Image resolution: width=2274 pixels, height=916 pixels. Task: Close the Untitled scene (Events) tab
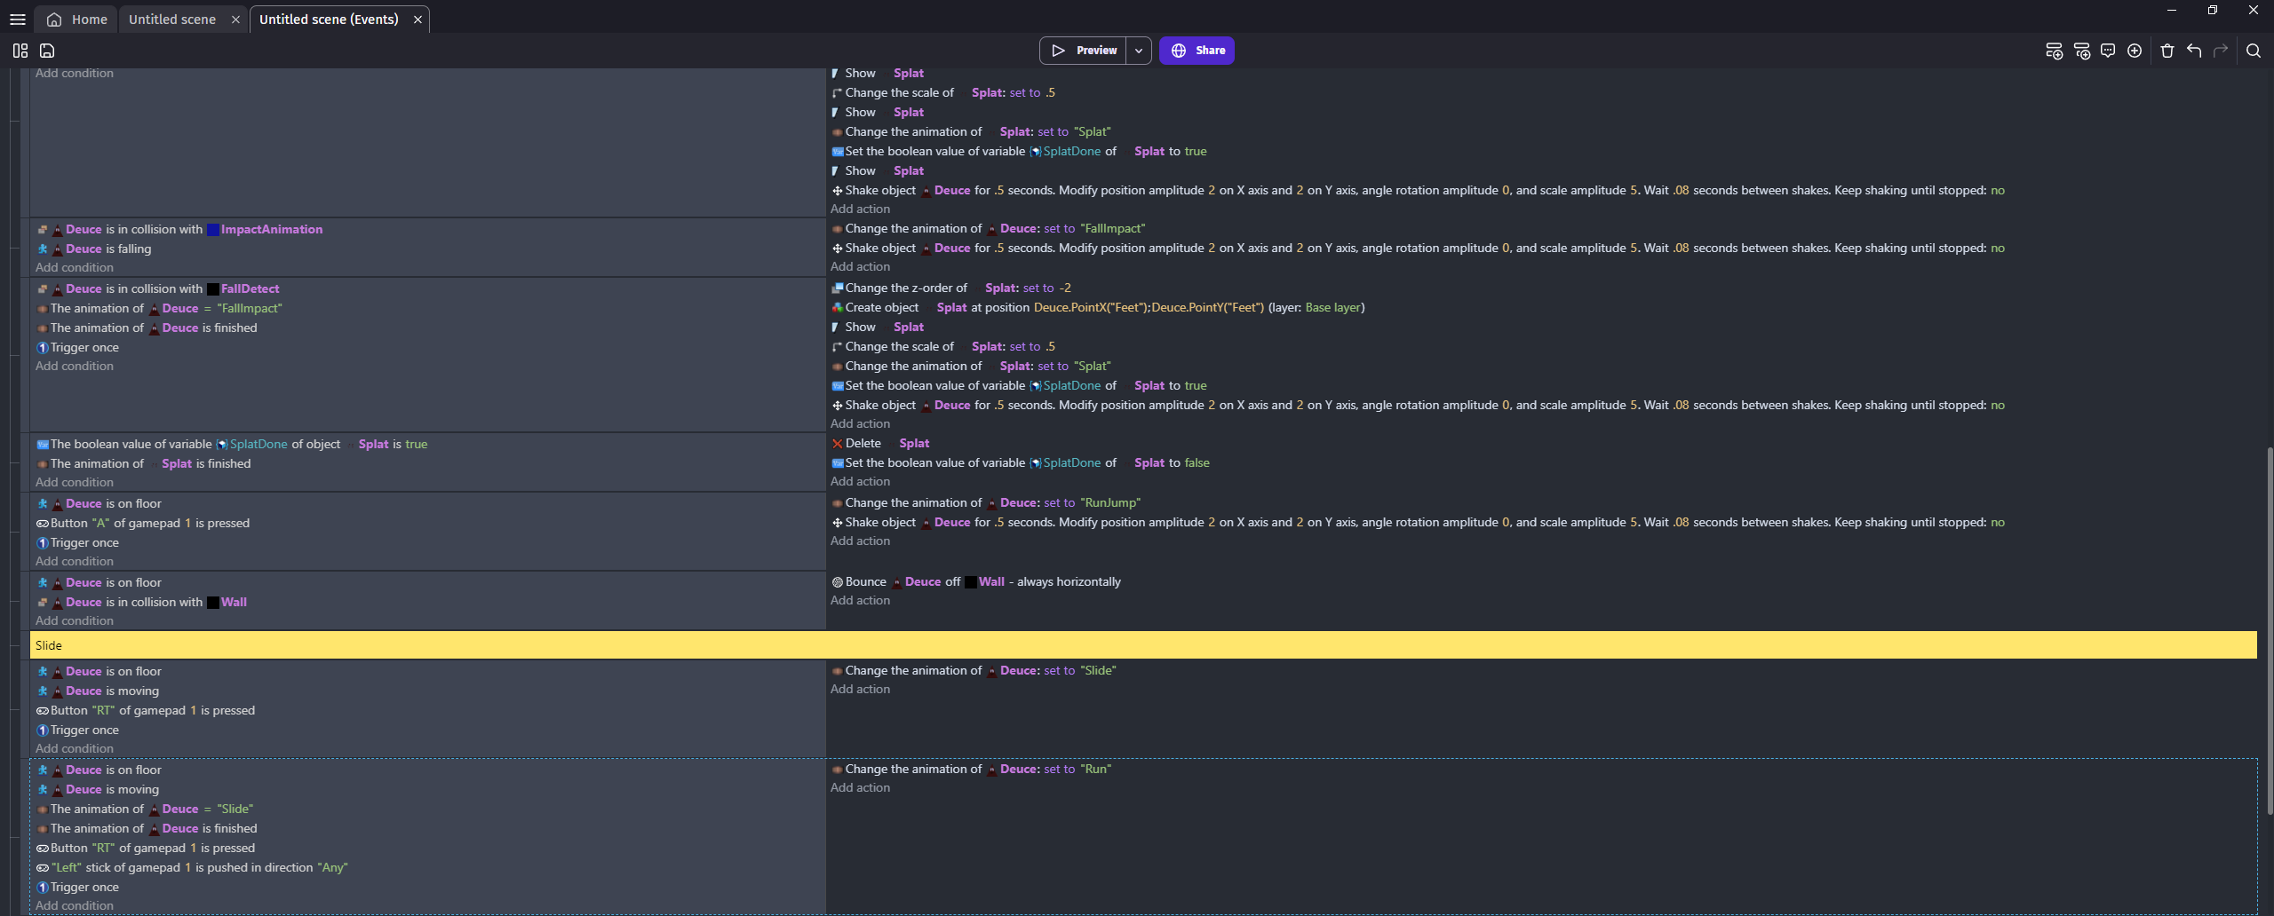(417, 20)
